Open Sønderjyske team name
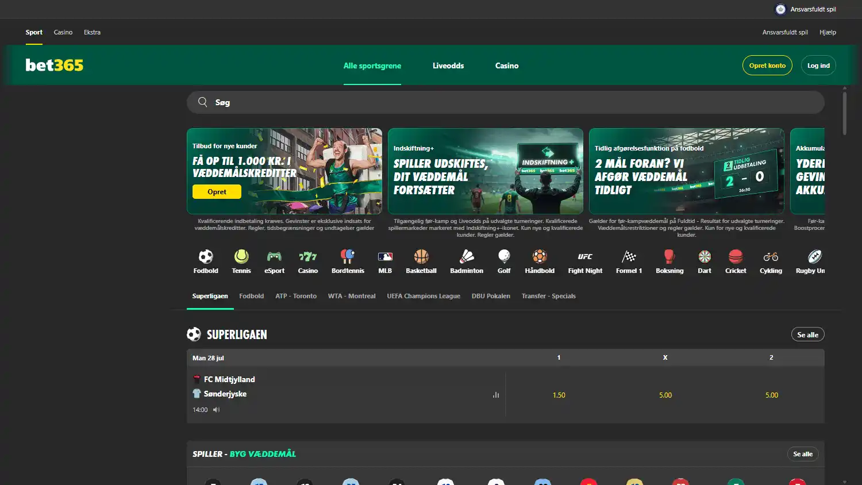The image size is (862, 485). (x=225, y=394)
